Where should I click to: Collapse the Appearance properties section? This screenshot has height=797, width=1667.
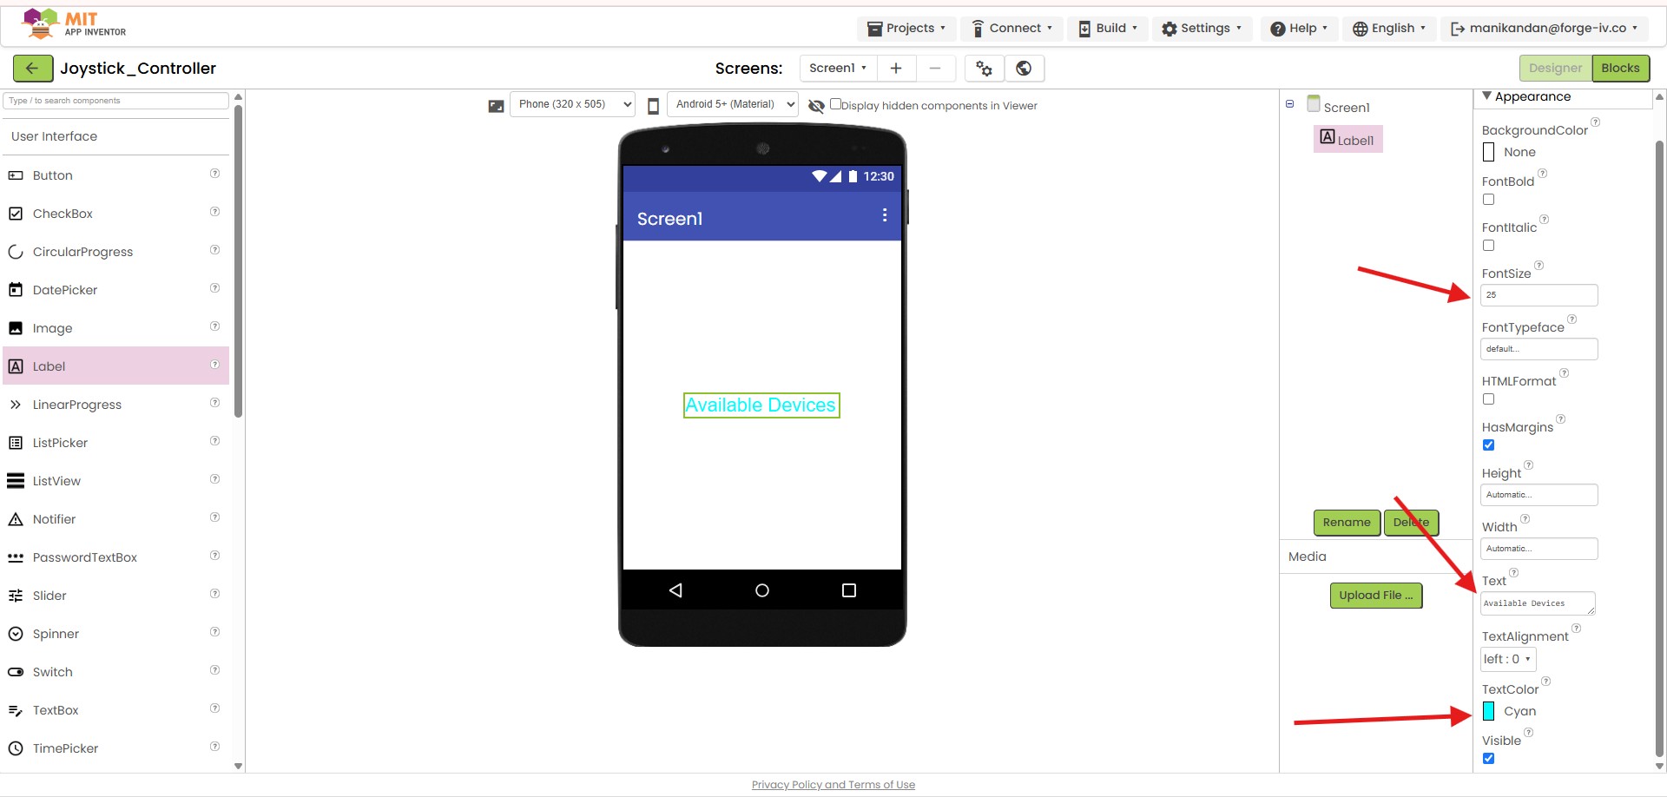1486,96
